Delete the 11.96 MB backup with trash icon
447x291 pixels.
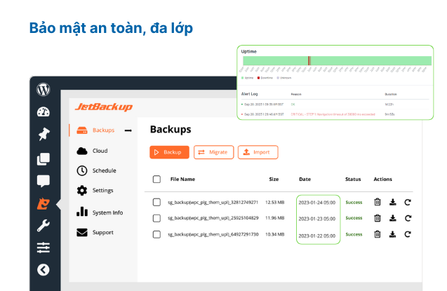378,218
